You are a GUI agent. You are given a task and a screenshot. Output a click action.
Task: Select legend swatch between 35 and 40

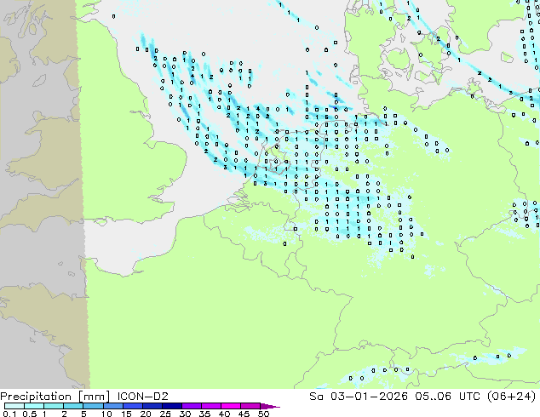tap(211, 406)
